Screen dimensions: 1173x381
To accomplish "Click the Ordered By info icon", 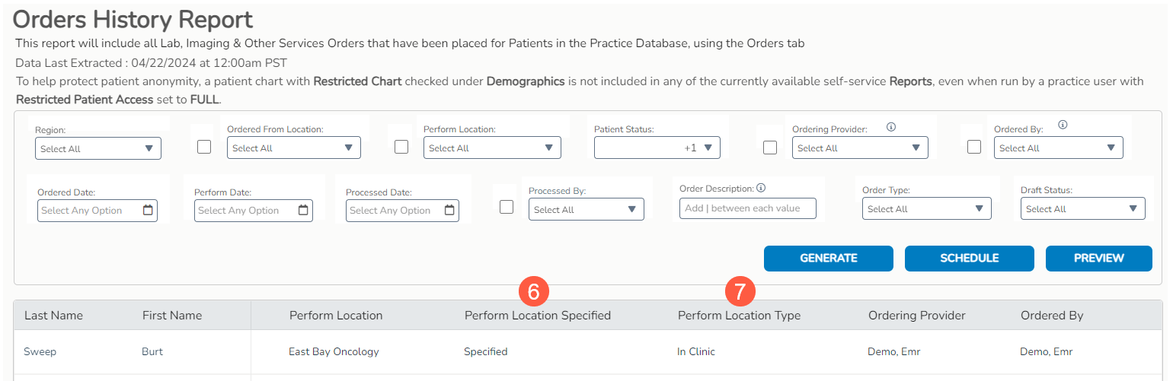I will tap(1063, 125).
